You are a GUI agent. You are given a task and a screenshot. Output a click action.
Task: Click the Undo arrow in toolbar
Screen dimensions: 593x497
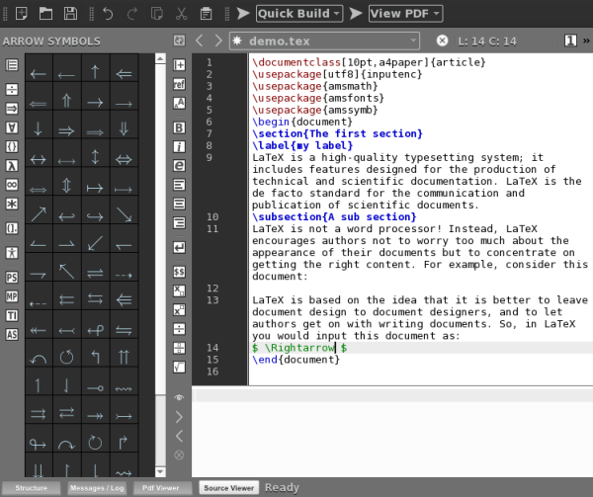(107, 14)
